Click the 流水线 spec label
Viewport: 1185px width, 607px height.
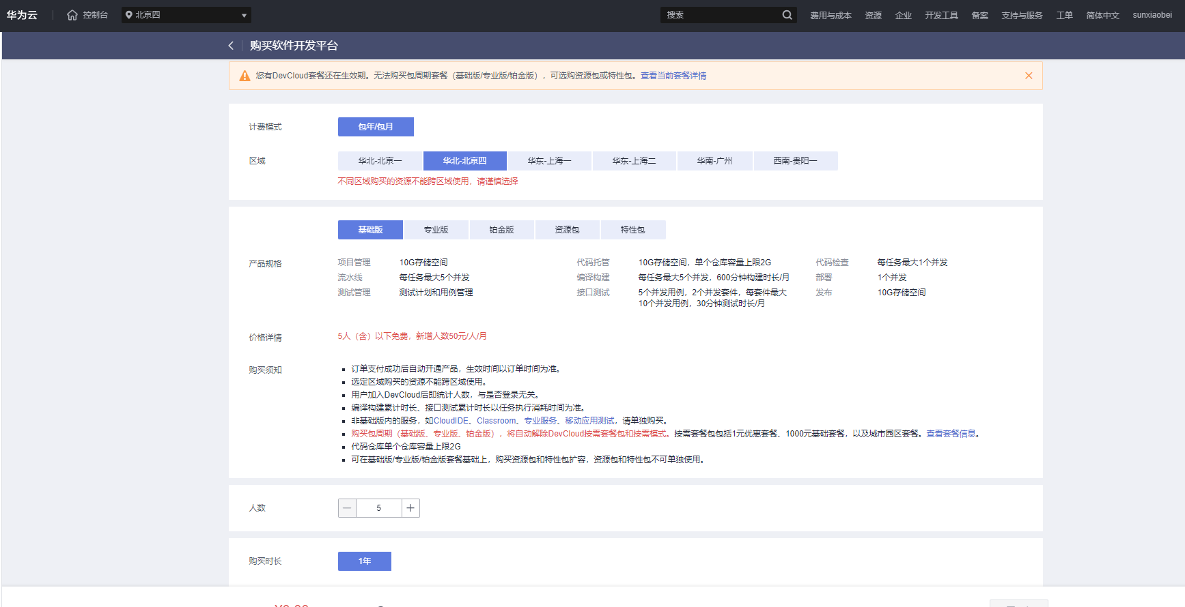coord(350,278)
